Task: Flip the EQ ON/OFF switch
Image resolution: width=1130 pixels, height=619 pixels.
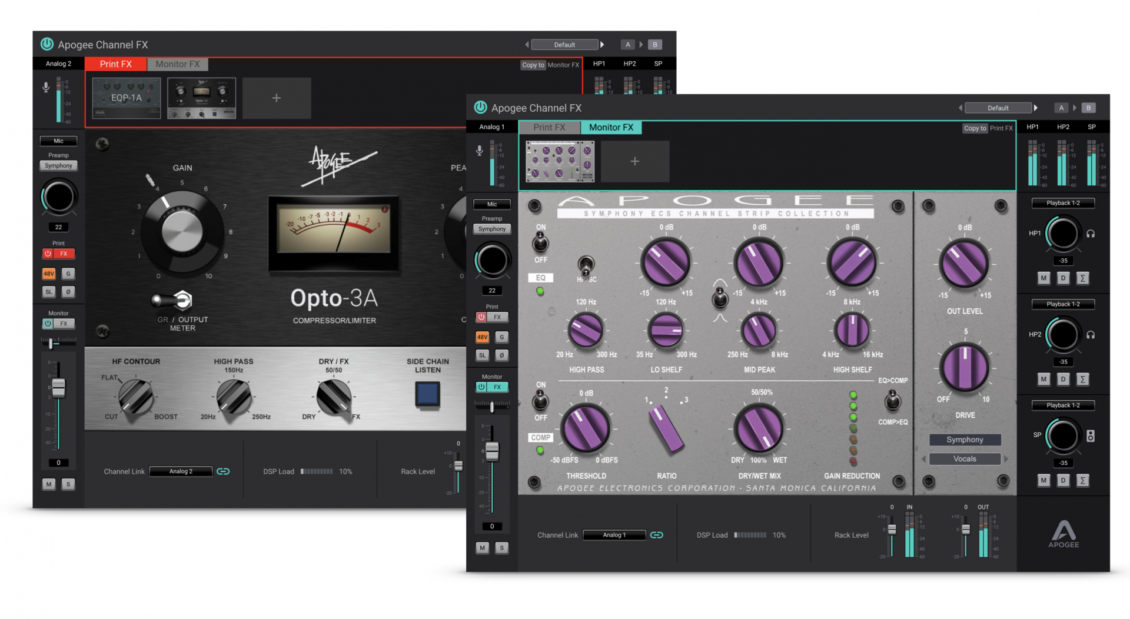Action: click(540, 242)
